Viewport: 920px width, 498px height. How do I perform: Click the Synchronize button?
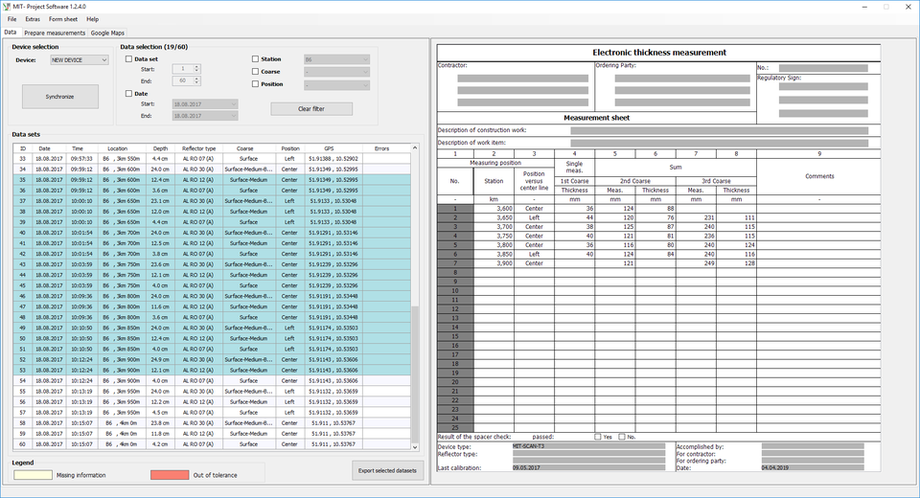click(x=59, y=96)
